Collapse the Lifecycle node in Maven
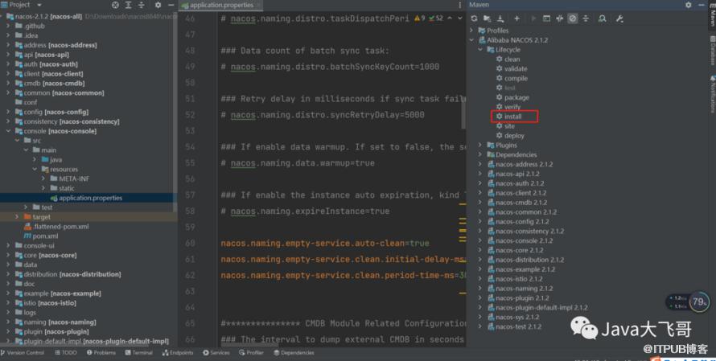 tap(480, 50)
